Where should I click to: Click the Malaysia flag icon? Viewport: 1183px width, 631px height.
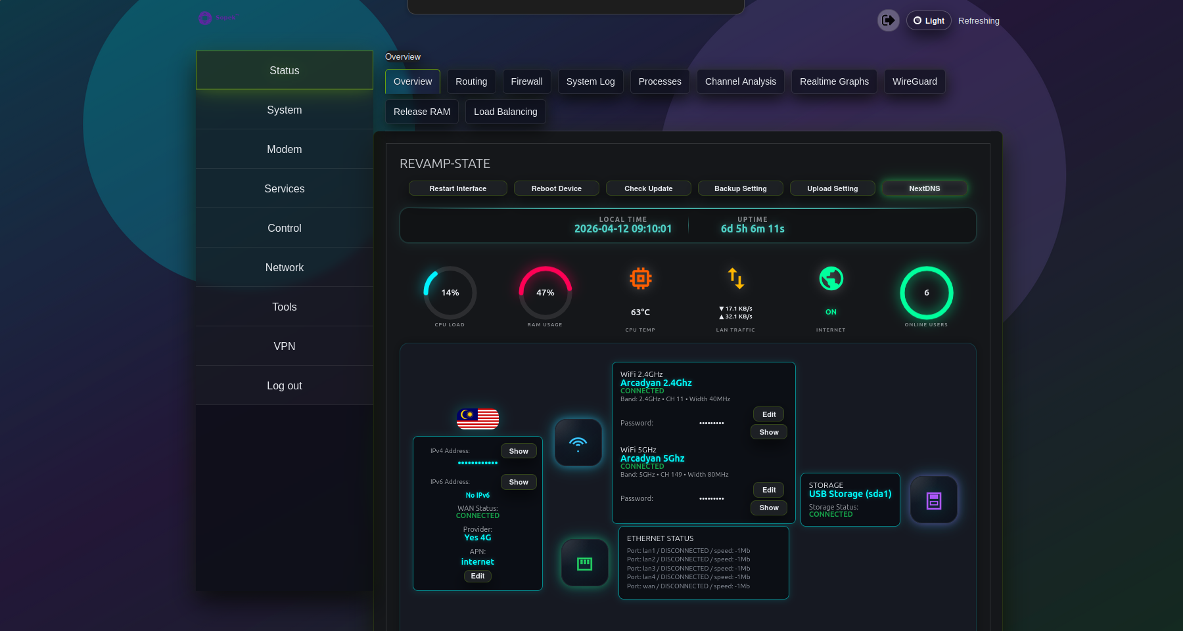coord(477,419)
